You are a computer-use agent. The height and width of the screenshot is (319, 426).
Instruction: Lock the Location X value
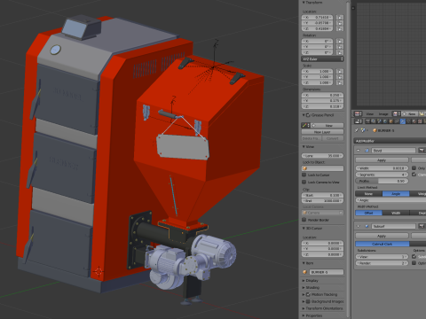[340, 18]
